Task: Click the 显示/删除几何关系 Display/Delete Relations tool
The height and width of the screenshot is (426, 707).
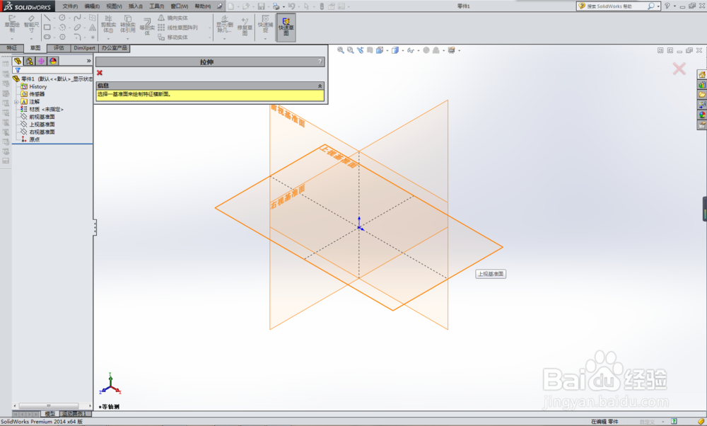Action: click(x=225, y=25)
